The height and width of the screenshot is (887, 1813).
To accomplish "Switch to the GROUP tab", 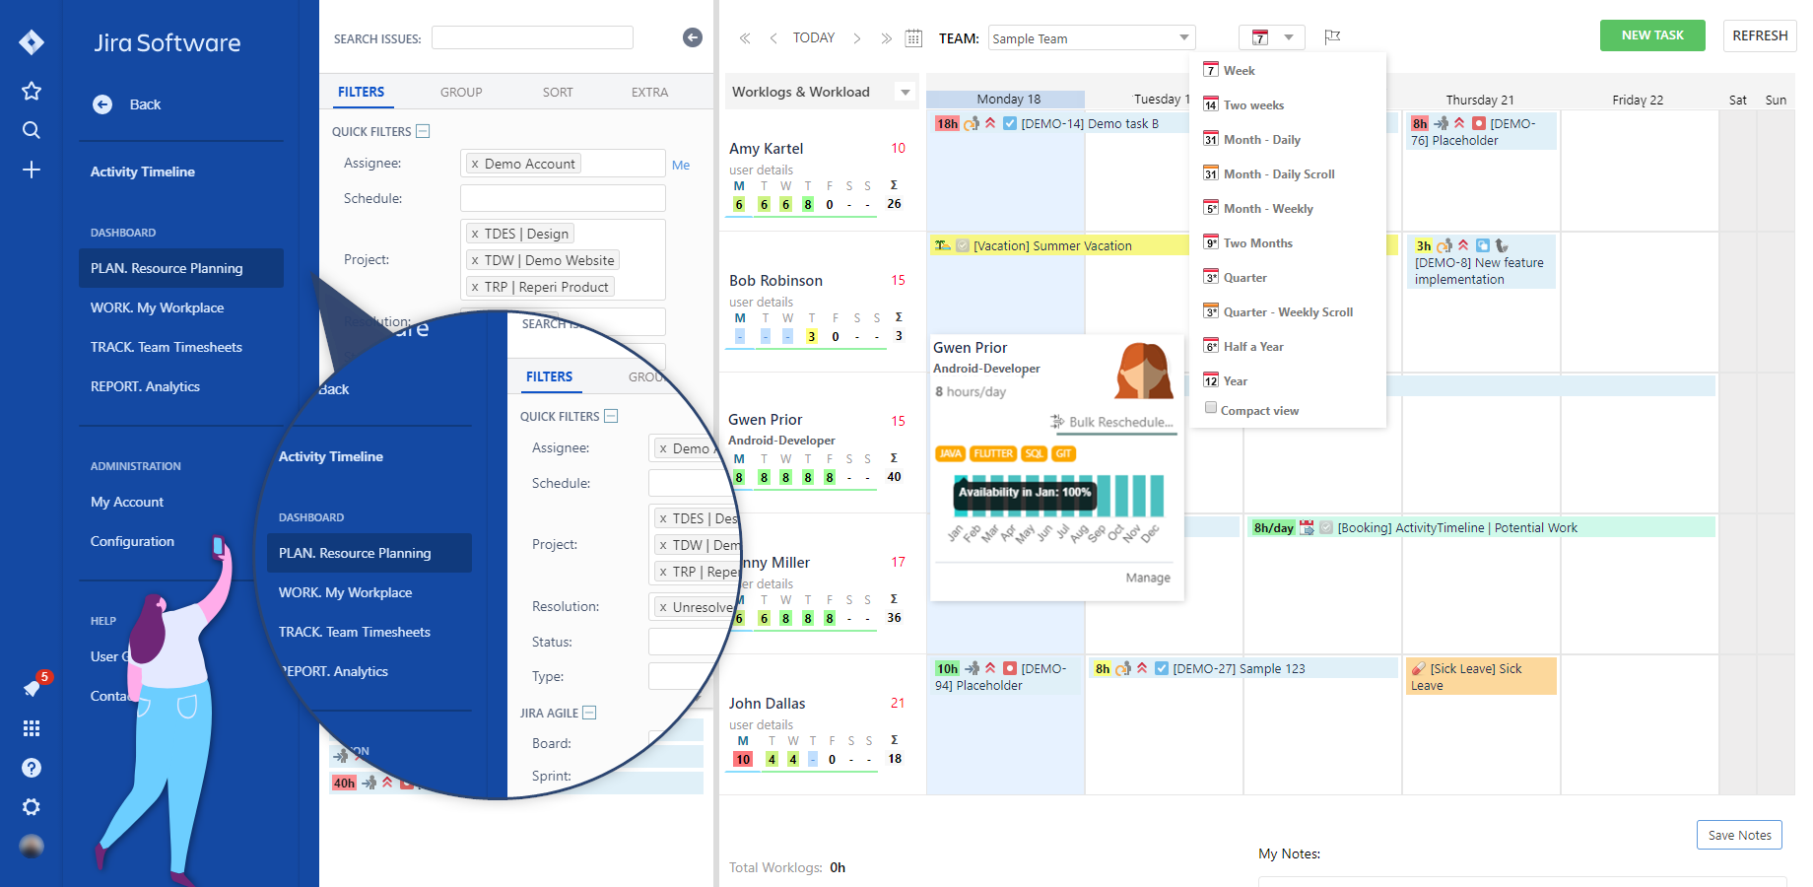I will tap(461, 93).
